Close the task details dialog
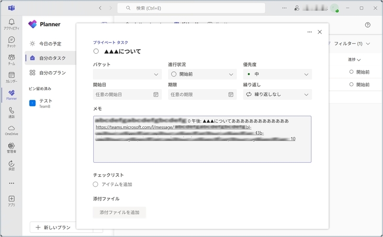Screen dimensions: 383x237 320,32
